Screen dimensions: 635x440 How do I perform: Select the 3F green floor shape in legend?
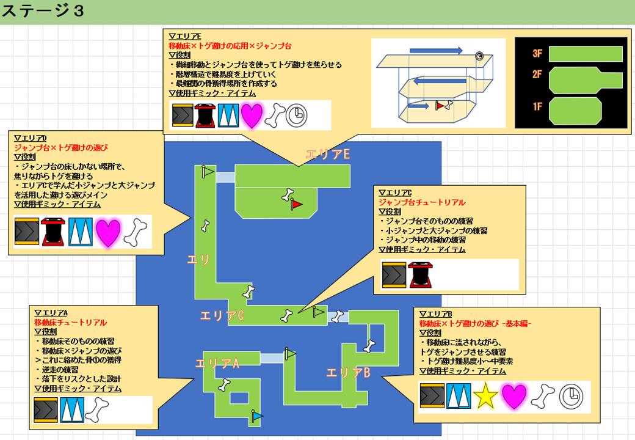pyautogui.click(x=584, y=54)
